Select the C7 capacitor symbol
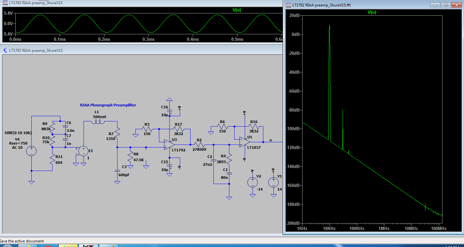 pos(65,139)
